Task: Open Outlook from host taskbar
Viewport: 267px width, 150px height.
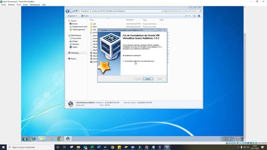Action: coord(85,147)
